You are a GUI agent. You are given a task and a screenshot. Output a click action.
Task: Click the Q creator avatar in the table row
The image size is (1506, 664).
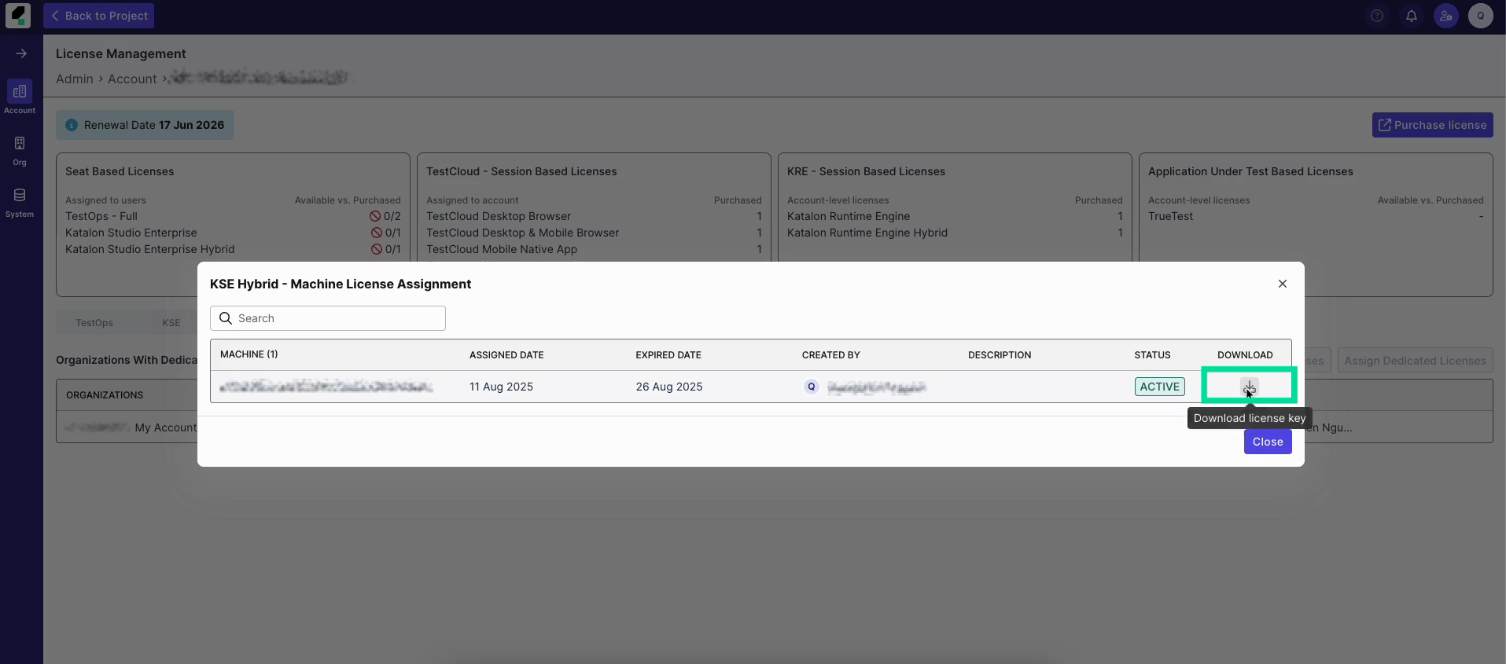point(812,387)
